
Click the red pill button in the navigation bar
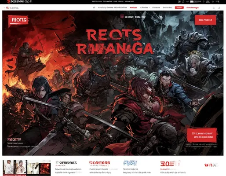[x=179, y=7]
